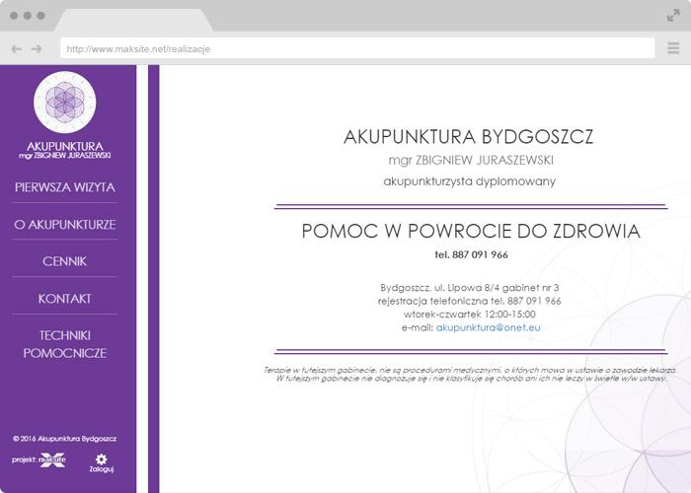Click the 'rejestracja telefoniczna' line

click(469, 301)
